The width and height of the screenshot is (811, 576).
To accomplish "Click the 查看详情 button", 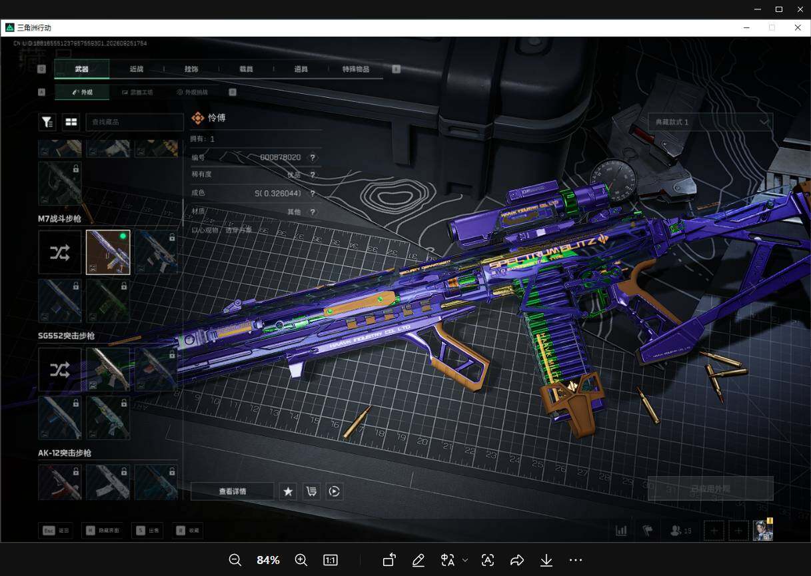I will [232, 491].
